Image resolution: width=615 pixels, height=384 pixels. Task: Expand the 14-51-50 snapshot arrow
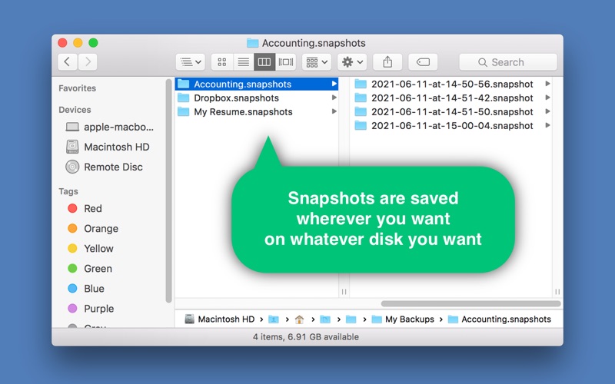click(547, 111)
